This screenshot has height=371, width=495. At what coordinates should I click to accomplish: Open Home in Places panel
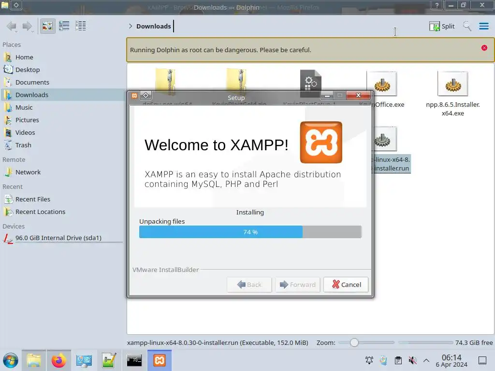[62, 57]
